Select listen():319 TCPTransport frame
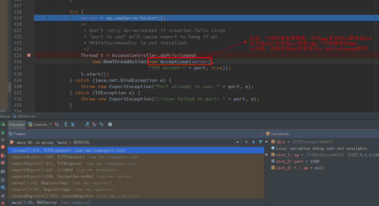379x206 pixels. coord(136,150)
